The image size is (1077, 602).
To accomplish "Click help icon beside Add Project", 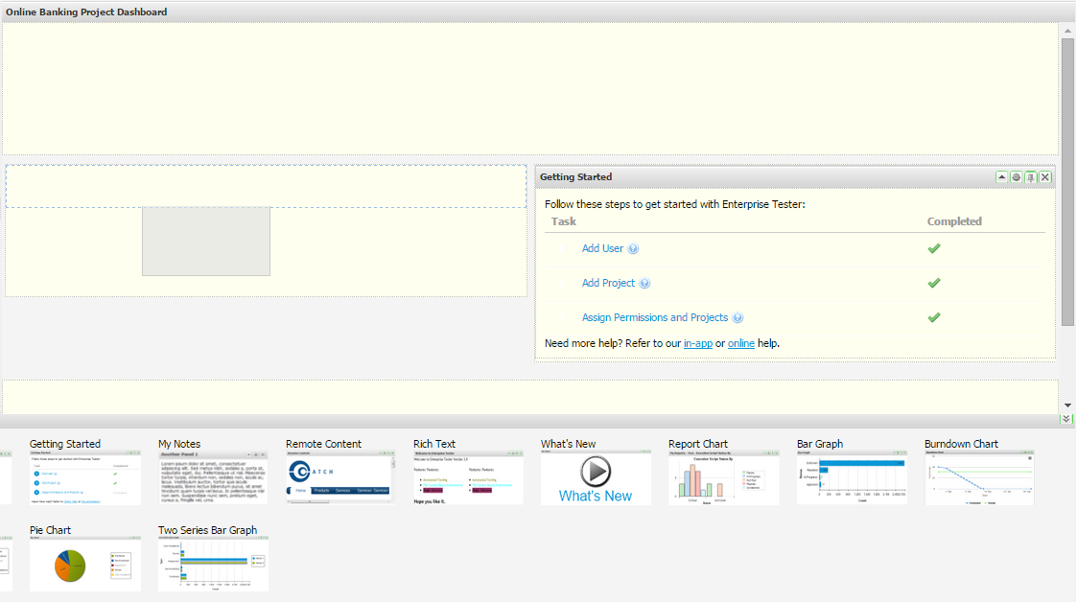I will [644, 284].
